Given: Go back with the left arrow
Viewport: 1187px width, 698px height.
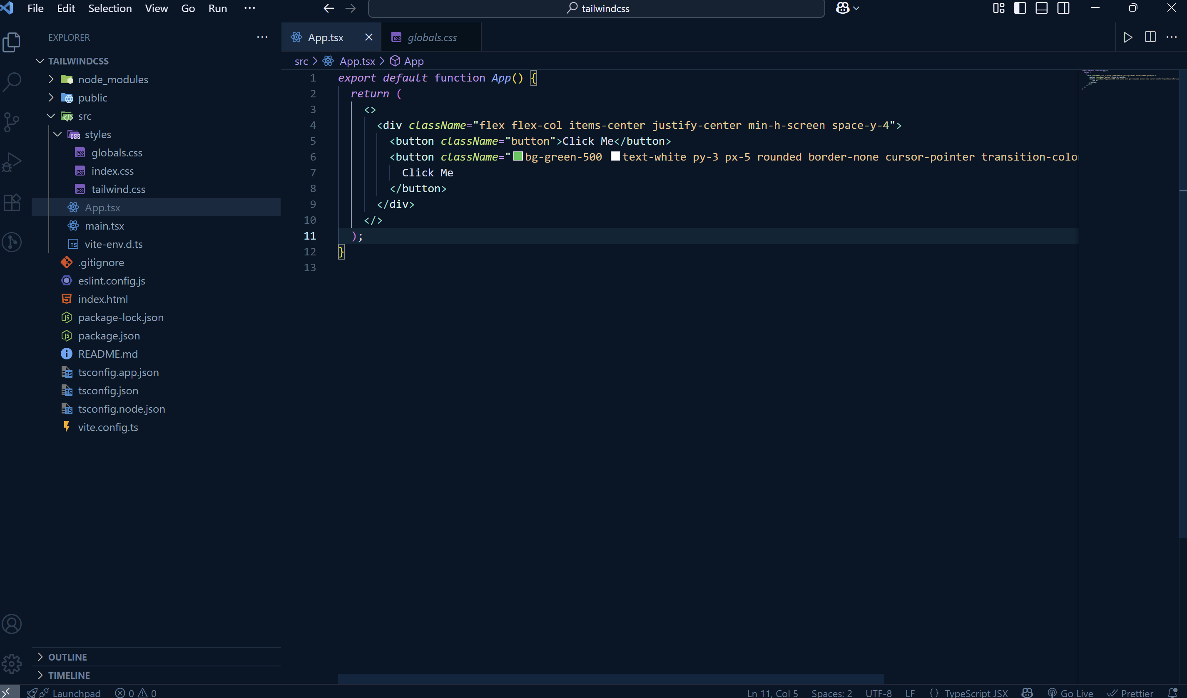Looking at the screenshot, I should point(329,8).
